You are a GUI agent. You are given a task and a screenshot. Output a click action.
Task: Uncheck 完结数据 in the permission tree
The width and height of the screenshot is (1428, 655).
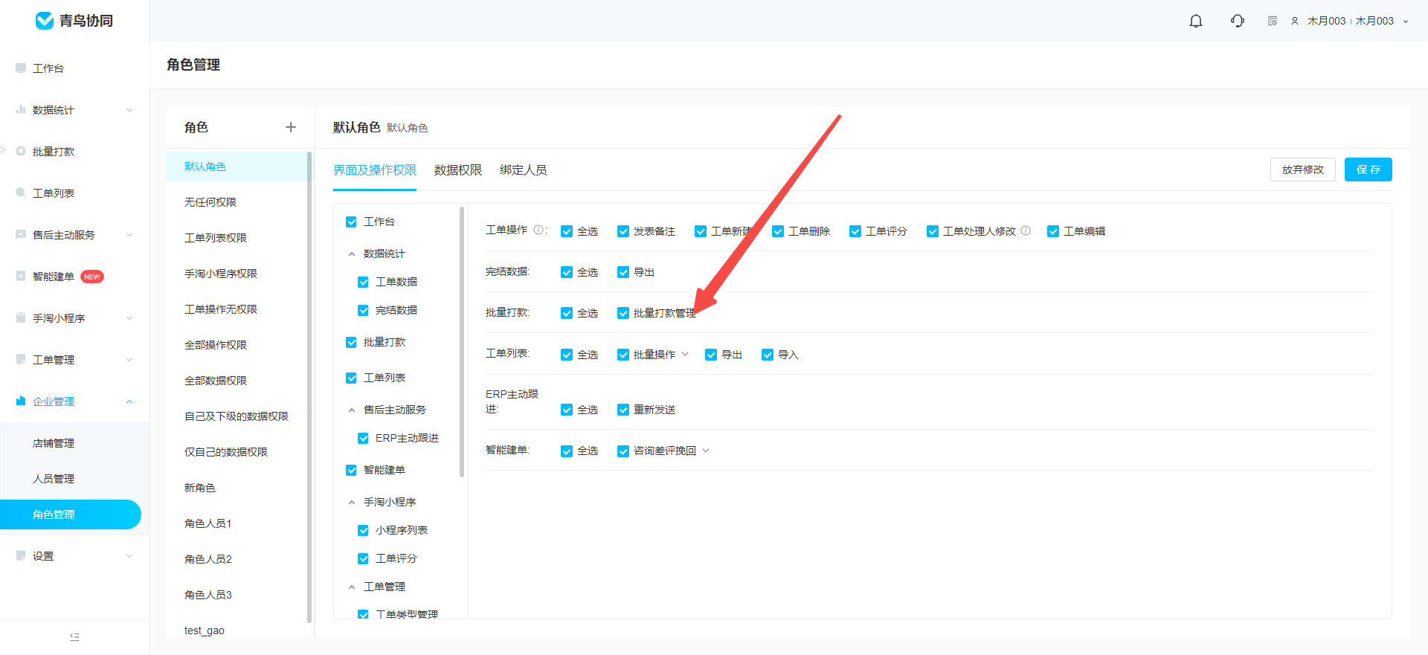[x=363, y=310]
